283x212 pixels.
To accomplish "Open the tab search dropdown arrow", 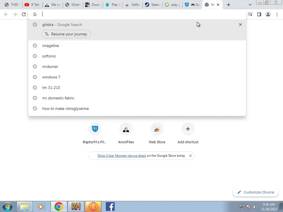I will 250,5.
